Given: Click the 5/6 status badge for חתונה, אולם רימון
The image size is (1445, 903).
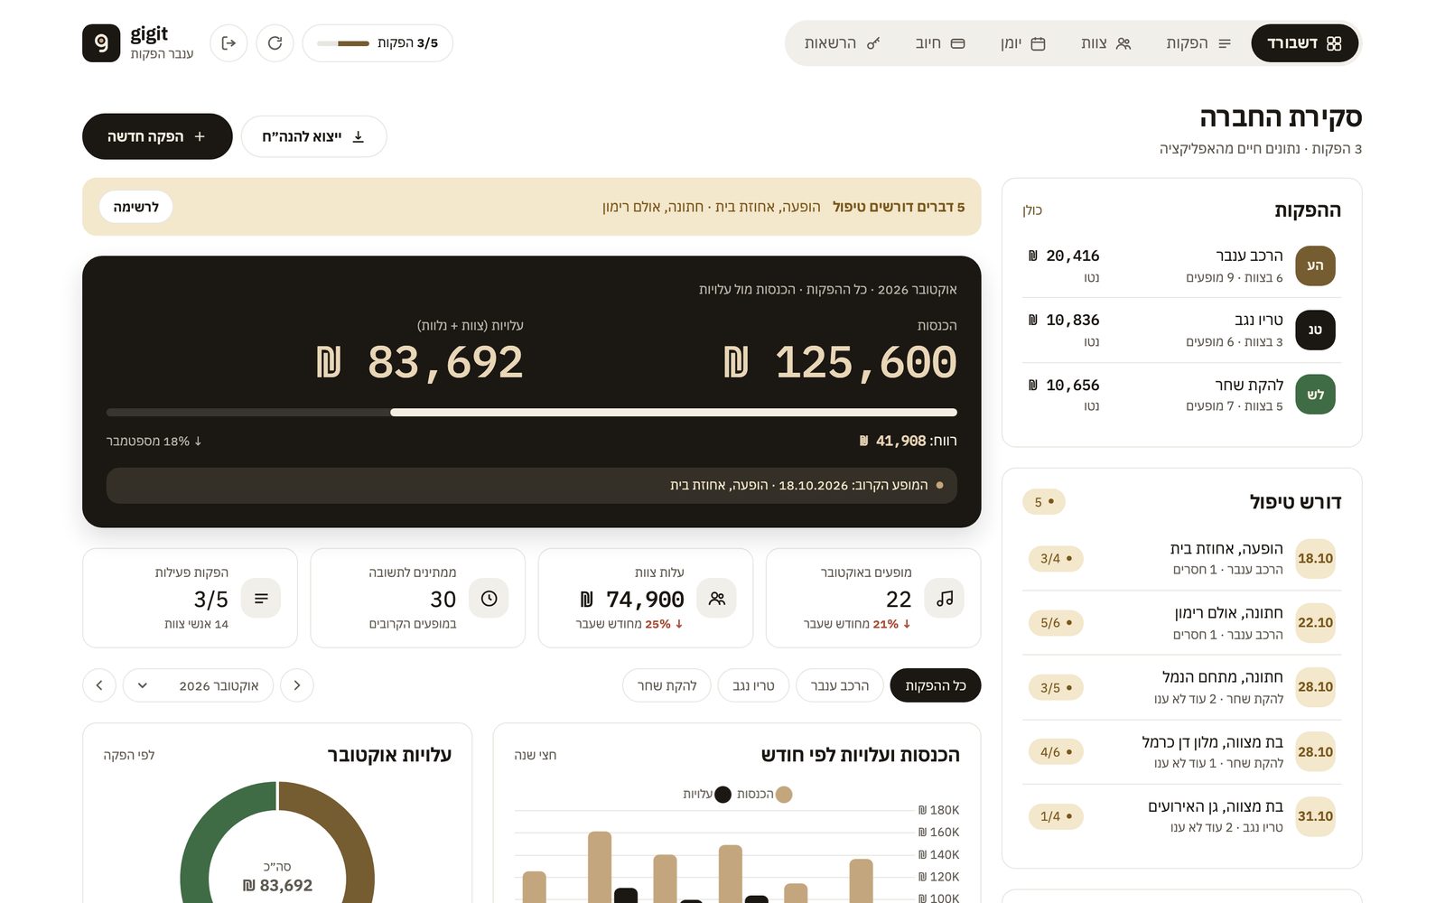Looking at the screenshot, I should (x=1056, y=622).
